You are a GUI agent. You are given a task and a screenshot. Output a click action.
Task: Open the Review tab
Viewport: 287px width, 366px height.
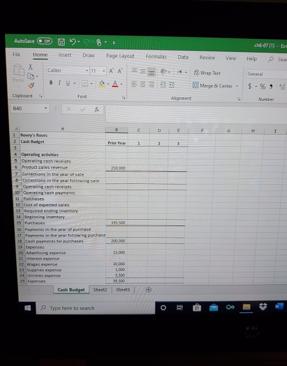click(207, 58)
